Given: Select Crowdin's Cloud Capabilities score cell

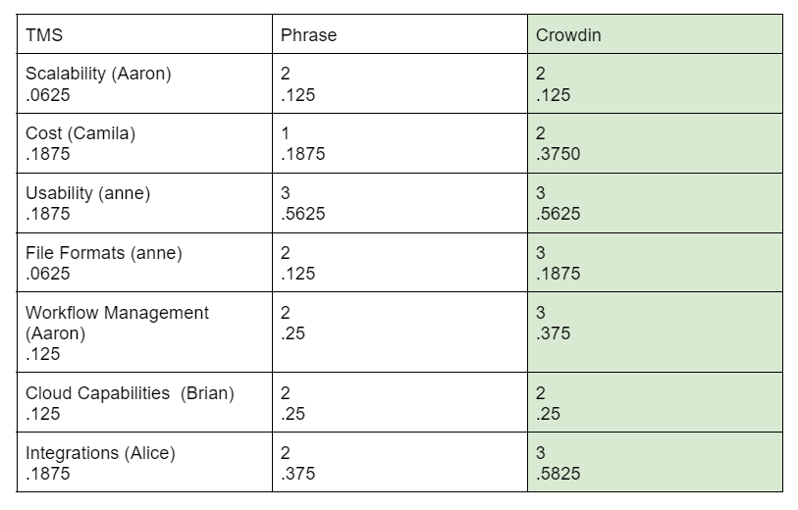Looking at the screenshot, I should coord(655,402).
